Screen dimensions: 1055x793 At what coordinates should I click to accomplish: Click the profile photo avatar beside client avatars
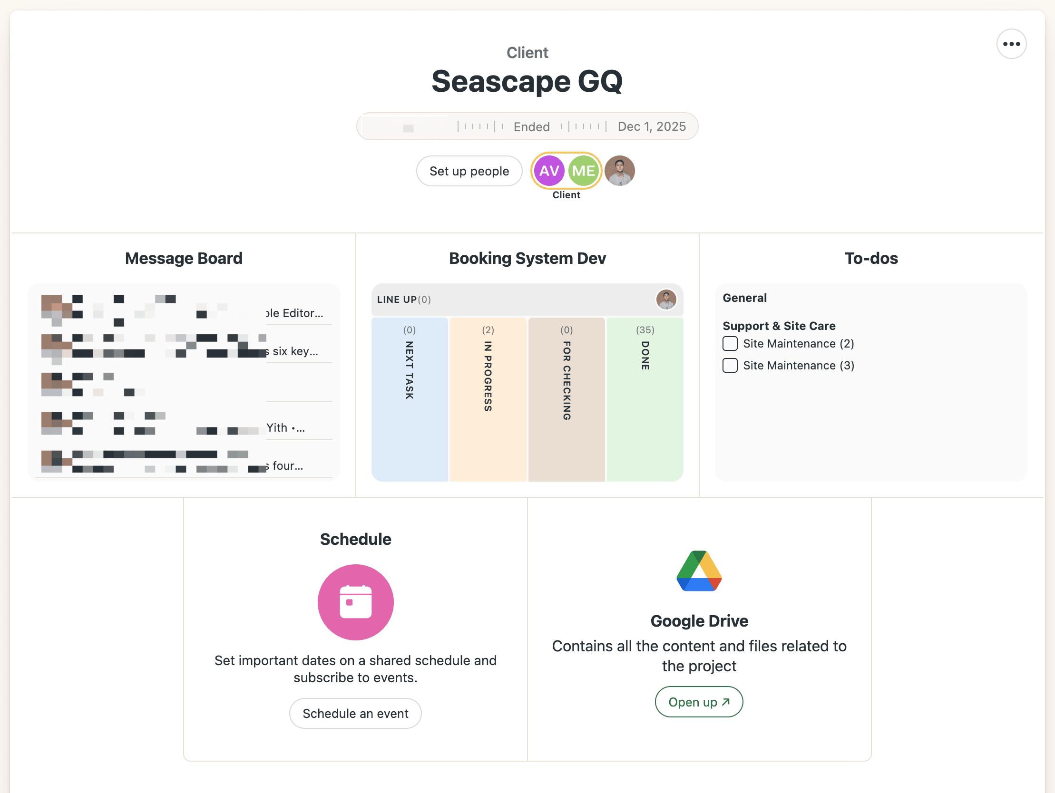tap(620, 171)
